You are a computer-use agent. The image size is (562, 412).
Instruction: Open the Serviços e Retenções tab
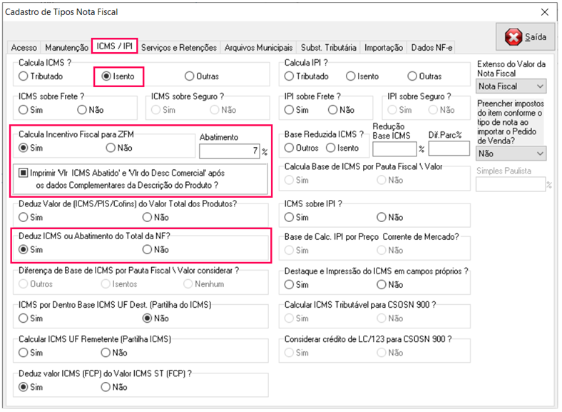pos(178,48)
